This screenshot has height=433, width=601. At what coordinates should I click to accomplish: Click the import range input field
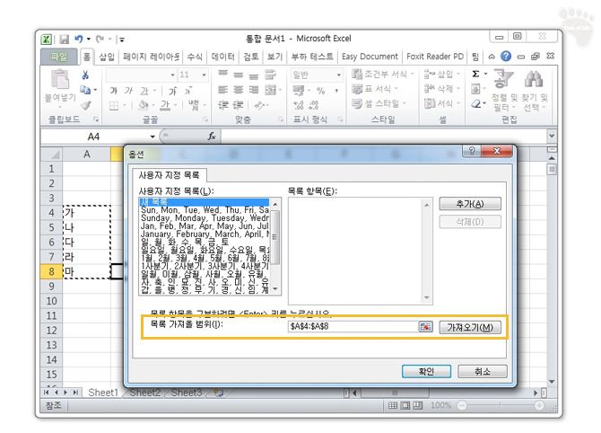click(353, 327)
